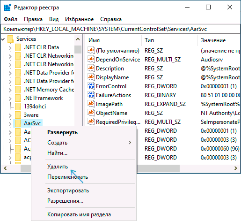The height and width of the screenshot is (221, 241).
Task: Open the Файл menu
Action: [x=10, y=19]
